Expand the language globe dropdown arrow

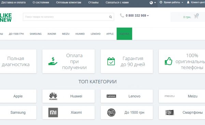(155, 3)
